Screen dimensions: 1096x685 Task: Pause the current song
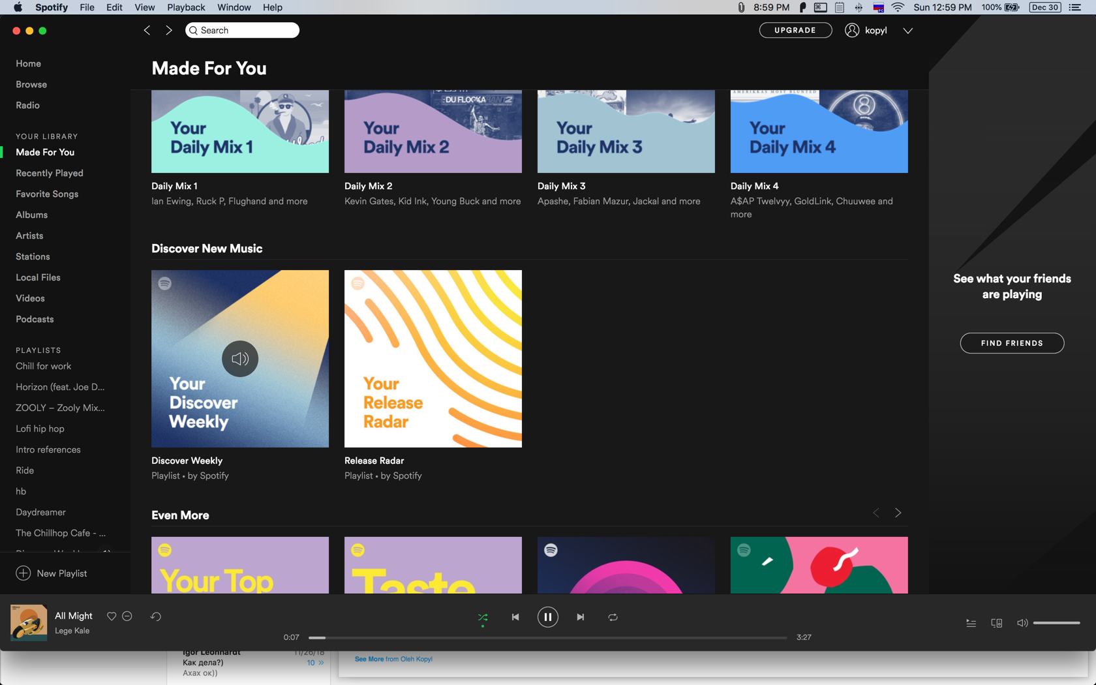click(548, 617)
